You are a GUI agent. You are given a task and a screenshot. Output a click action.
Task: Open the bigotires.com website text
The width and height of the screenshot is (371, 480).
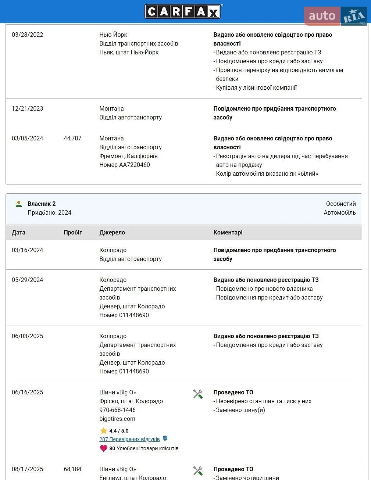117,419
